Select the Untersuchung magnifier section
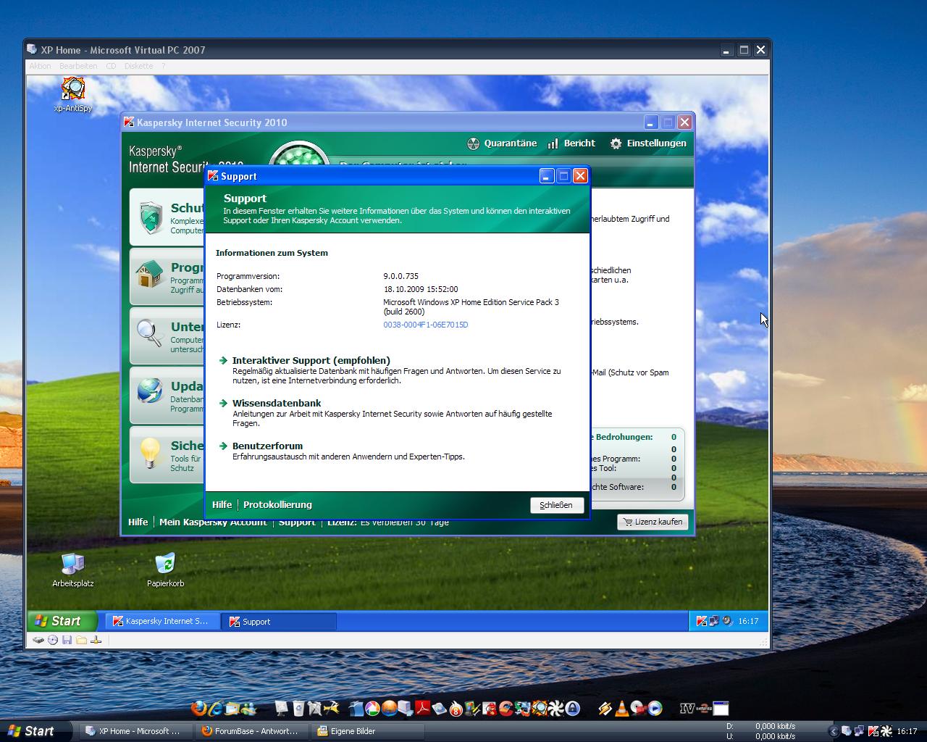 pos(167,336)
